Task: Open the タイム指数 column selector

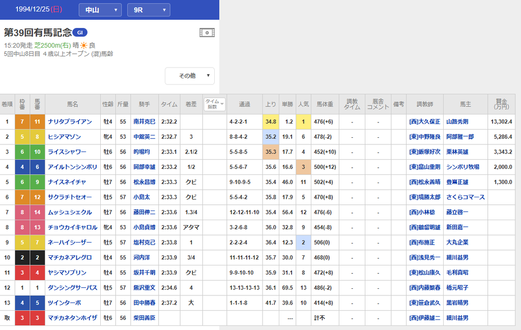Action: [x=214, y=104]
